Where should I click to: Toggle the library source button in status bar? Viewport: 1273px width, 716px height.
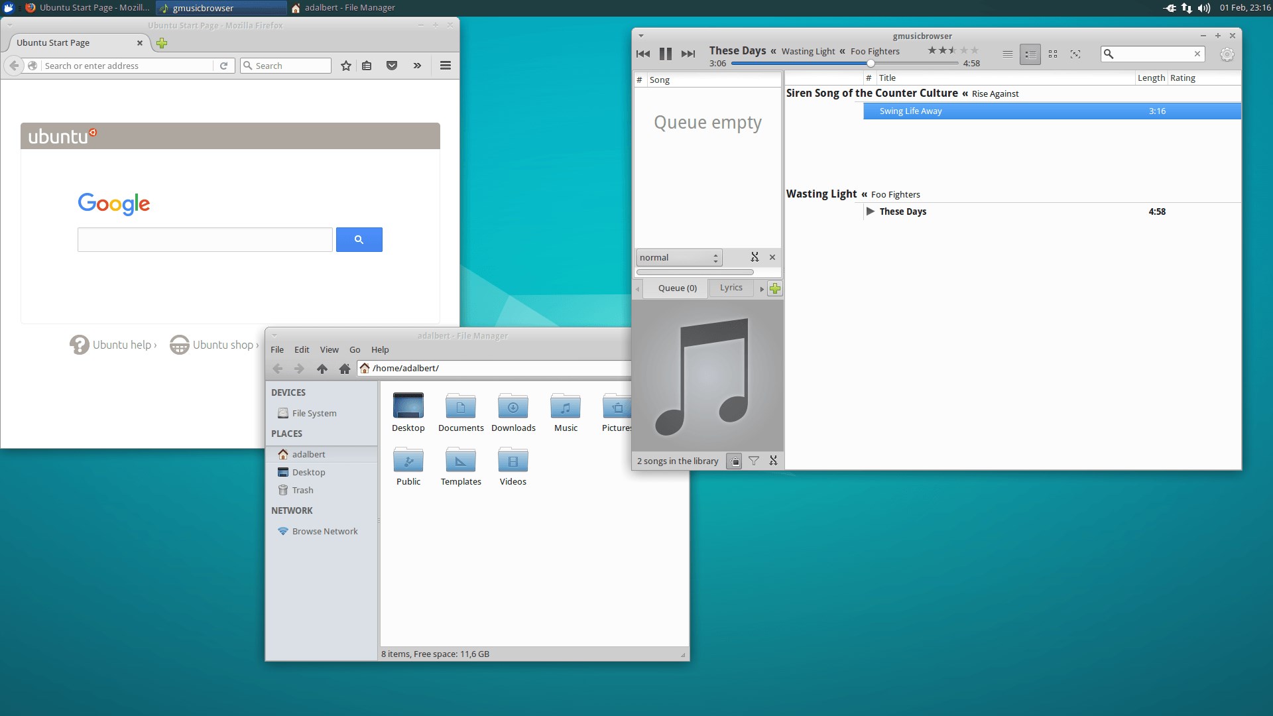735,461
